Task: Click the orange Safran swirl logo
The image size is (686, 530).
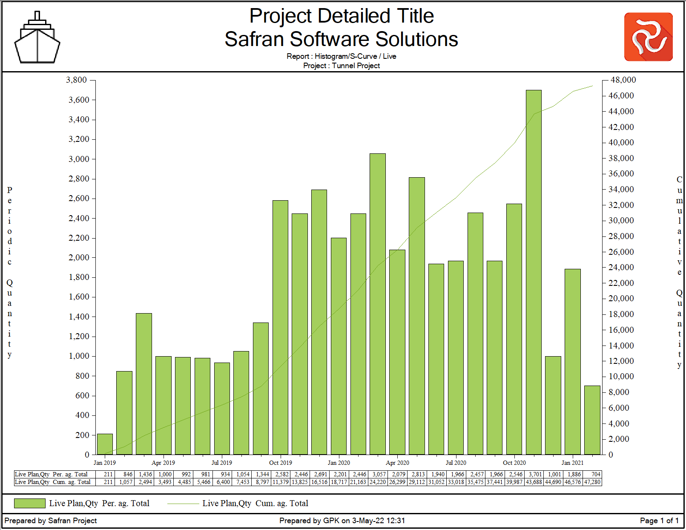Action: tap(648, 37)
